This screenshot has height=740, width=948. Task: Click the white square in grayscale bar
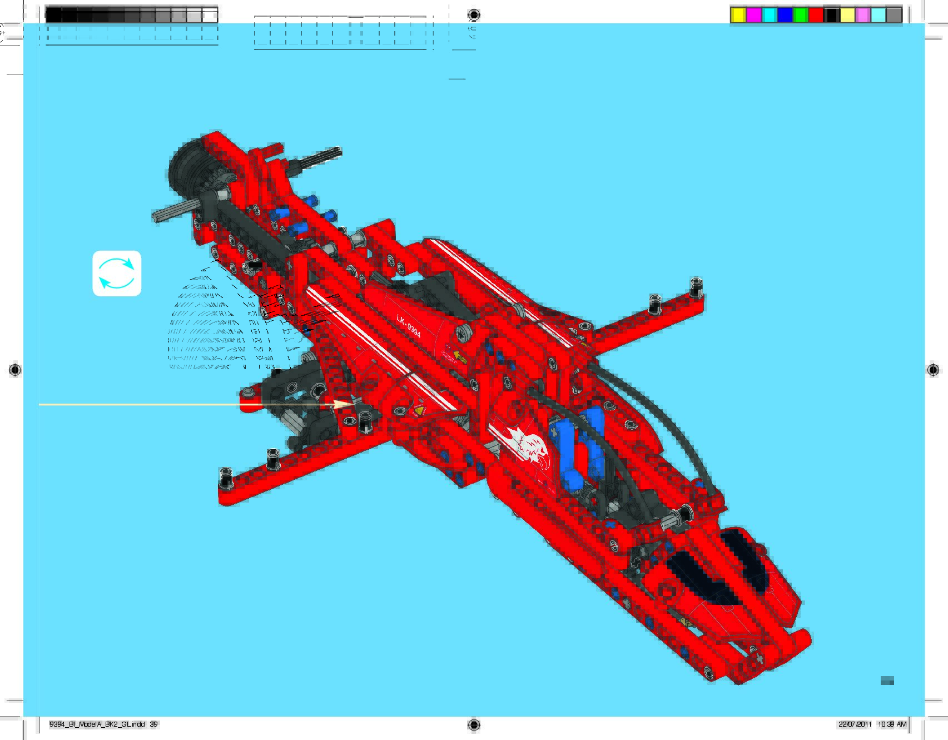pyautogui.click(x=210, y=16)
